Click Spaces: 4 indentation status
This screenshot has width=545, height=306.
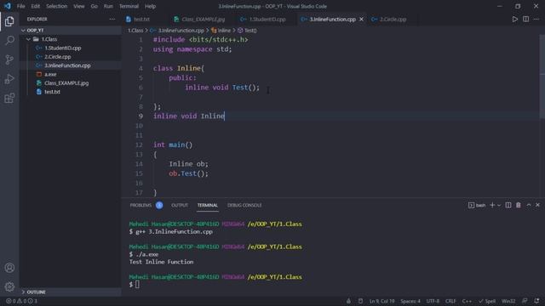coord(410,301)
